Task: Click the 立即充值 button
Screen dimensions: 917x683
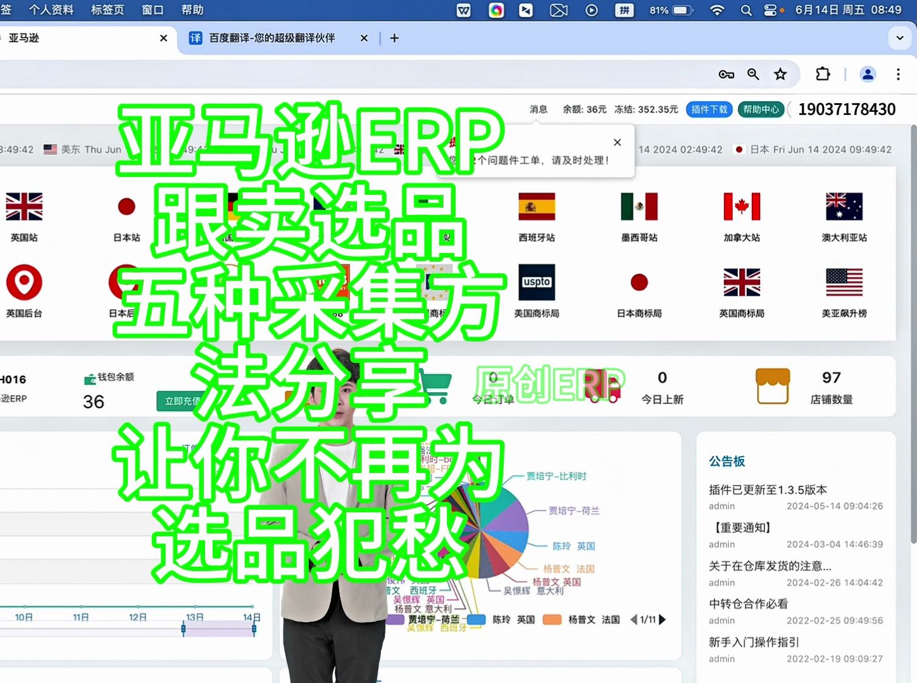Action: [x=182, y=401]
